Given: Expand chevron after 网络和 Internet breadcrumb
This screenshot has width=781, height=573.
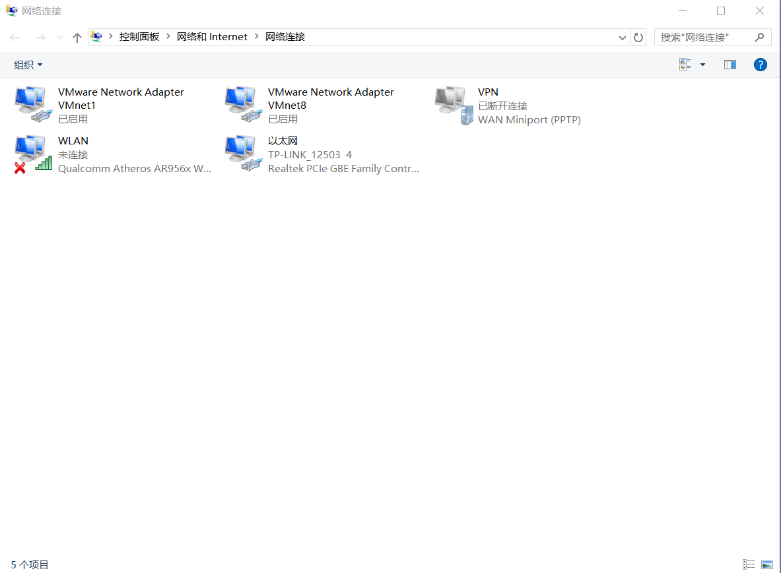Looking at the screenshot, I should tap(257, 36).
